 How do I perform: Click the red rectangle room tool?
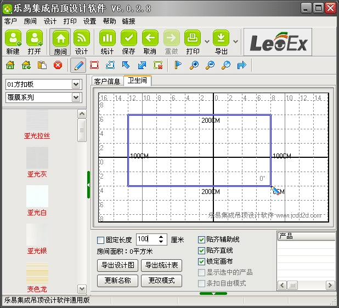pyautogui.click(x=94, y=65)
